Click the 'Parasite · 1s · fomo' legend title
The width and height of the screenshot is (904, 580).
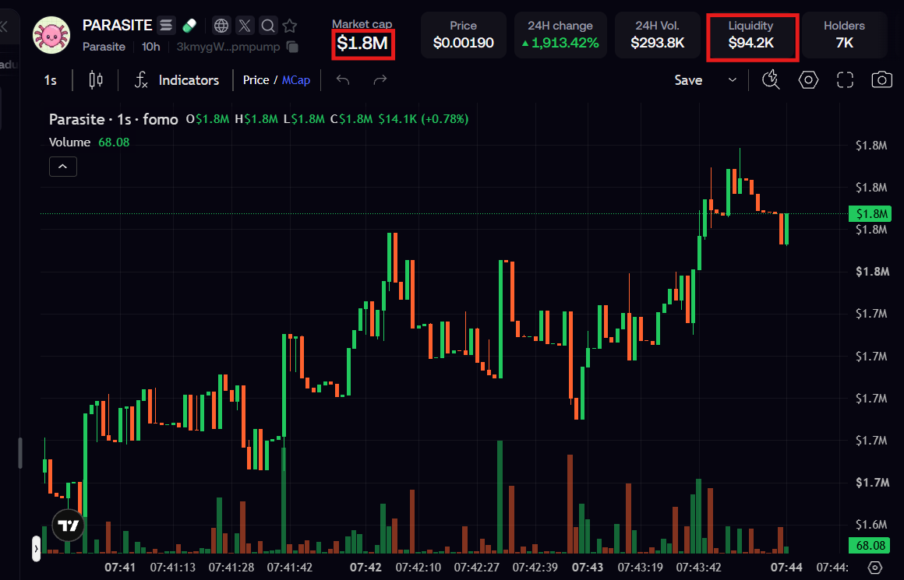[114, 119]
